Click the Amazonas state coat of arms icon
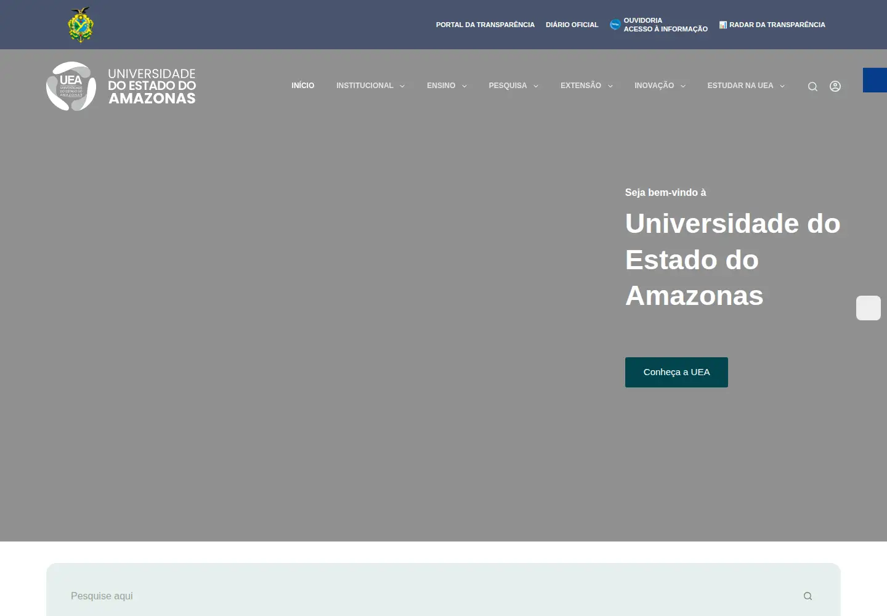Image resolution: width=887 pixels, height=616 pixels. point(81,25)
